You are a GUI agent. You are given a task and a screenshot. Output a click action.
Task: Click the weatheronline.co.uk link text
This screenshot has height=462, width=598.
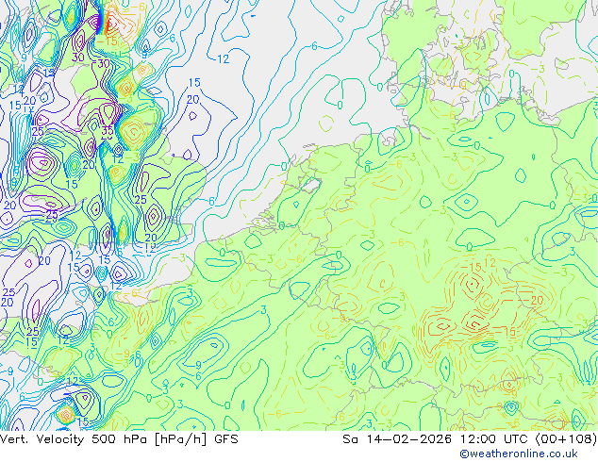click(x=518, y=454)
